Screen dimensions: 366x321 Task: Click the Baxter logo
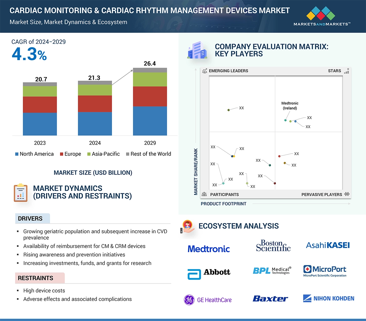pos(270,299)
